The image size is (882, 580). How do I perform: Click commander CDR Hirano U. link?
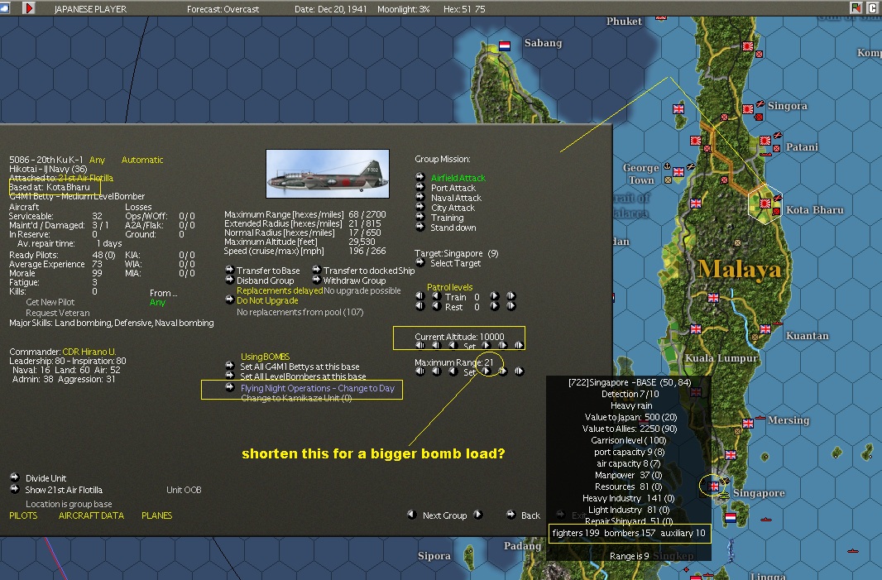coord(89,352)
